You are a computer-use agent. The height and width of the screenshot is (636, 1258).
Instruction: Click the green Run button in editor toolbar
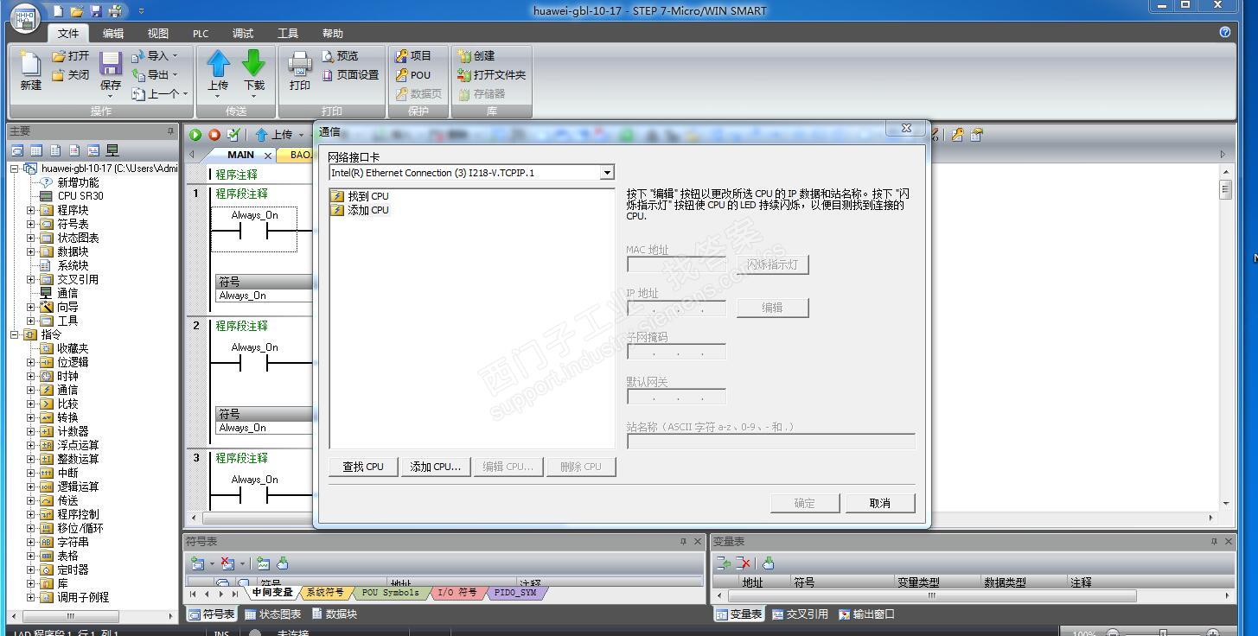pos(195,135)
